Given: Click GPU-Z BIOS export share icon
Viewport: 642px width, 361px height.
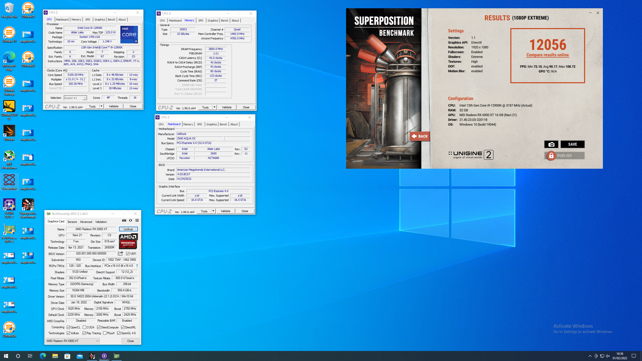Looking at the screenshot, I should tap(120, 253).
